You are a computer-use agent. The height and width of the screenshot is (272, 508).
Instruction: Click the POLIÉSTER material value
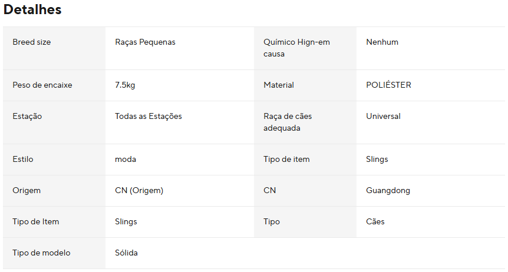[388, 85]
